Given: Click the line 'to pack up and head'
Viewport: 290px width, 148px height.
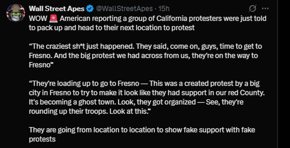Looking at the screenshot, I should click(x=112, y=28).
